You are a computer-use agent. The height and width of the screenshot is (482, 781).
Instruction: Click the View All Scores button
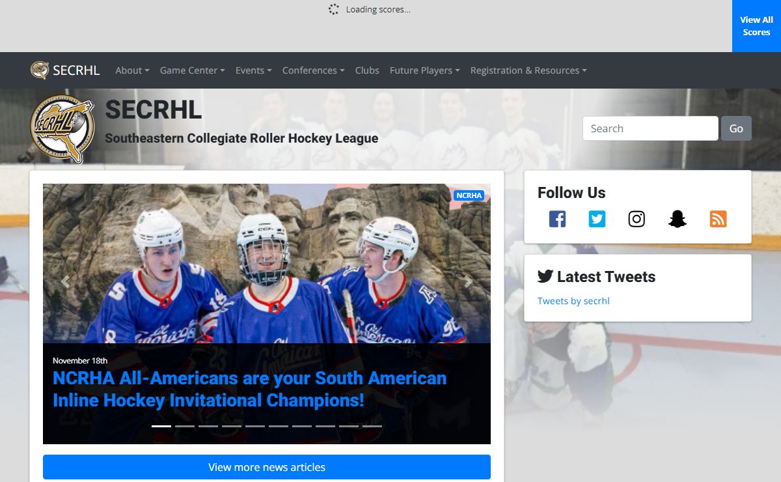pos(756,26)
